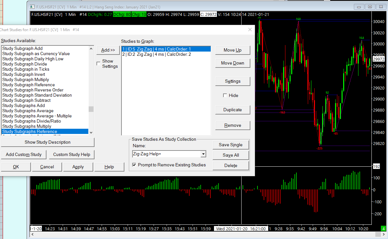Remove the selected study
The image size is (388, 239).
pos(232,125)
